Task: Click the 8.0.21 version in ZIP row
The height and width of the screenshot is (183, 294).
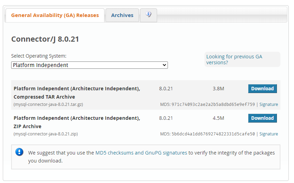Action: [166, 118]
